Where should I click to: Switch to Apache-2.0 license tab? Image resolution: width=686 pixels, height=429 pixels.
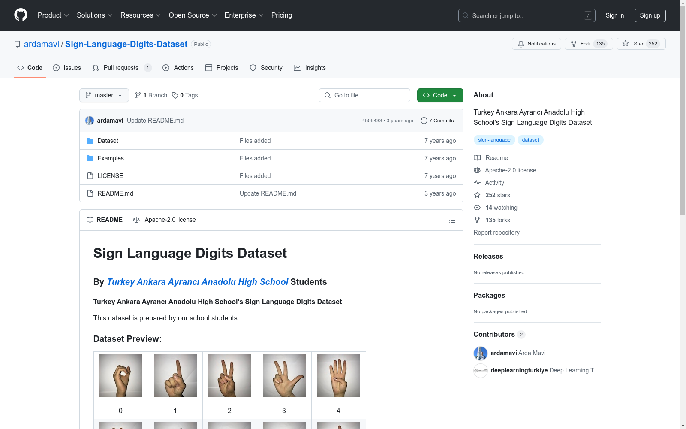tap(165, 220)
